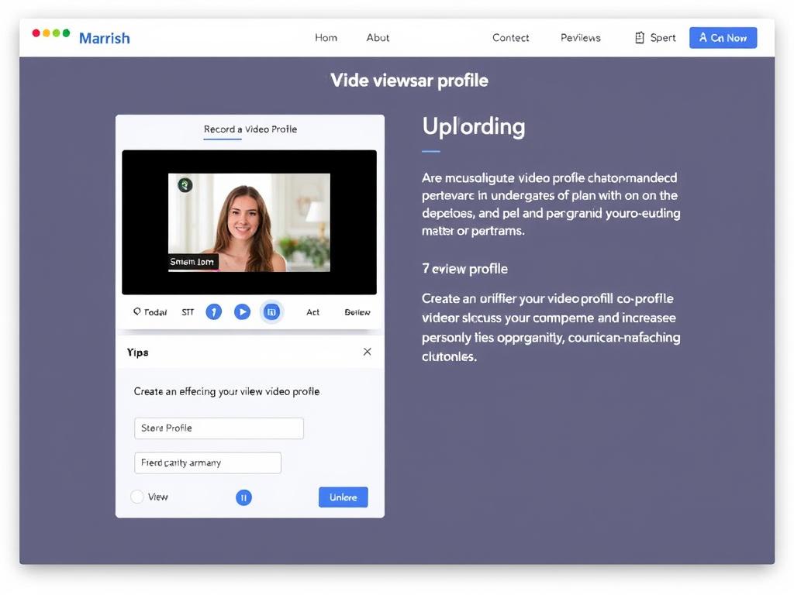Click the video preview thumbnail of woman
The width and height of the screenshot is (794, 595).
pyautogui.click(x=249, y=222)
